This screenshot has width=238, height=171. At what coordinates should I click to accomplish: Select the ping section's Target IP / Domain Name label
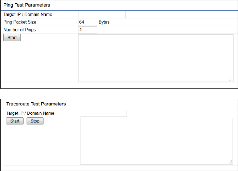tap(28, 15)
